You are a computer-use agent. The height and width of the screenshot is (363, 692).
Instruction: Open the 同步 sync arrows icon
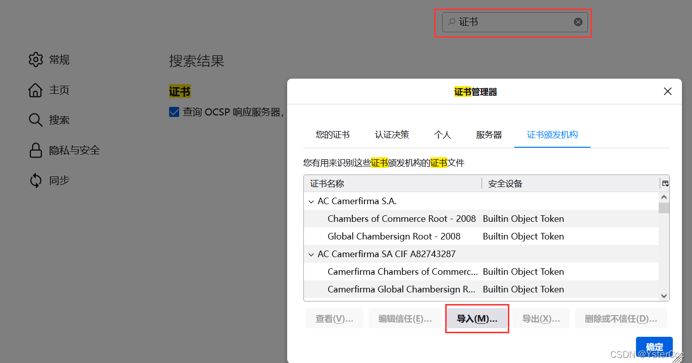[x=36, y=180]
